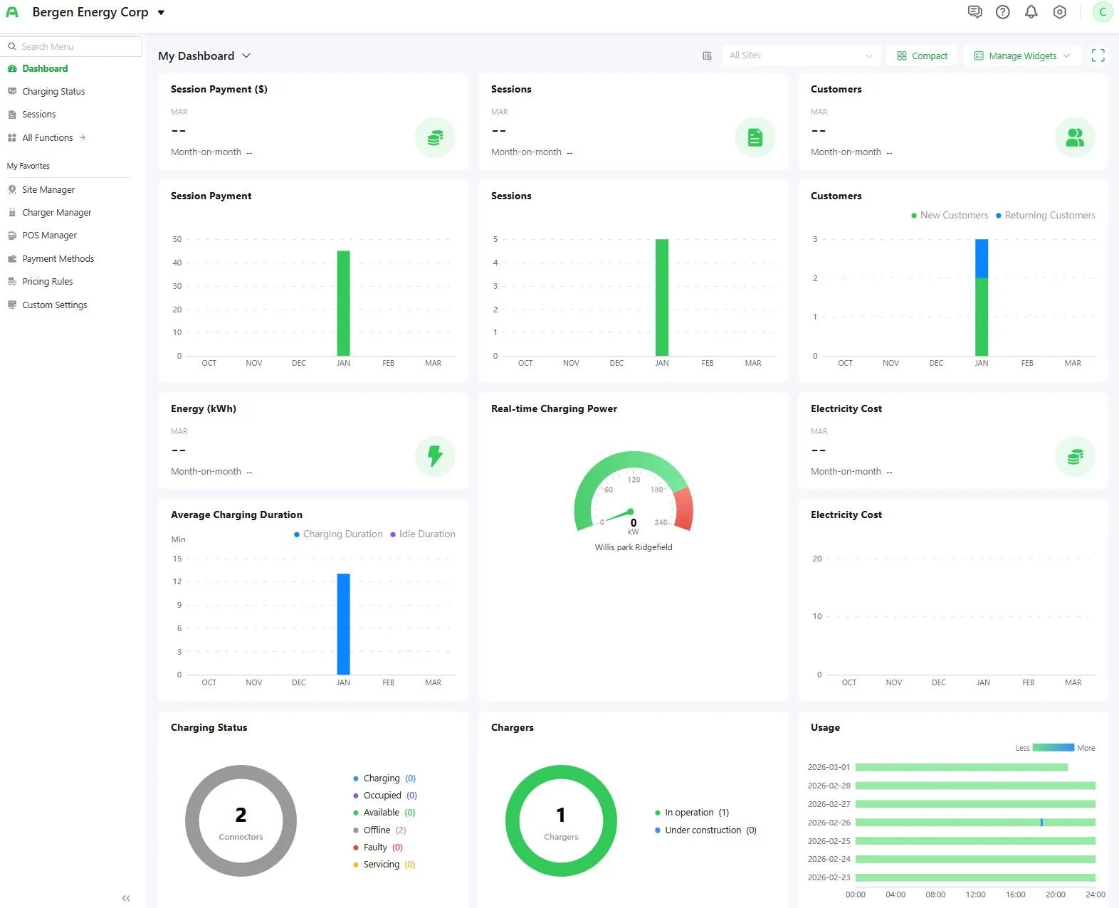1119x908 pixels.
Task: Toggle the In operation legend item
Action: pyautogui.click(x=692, y=812)
